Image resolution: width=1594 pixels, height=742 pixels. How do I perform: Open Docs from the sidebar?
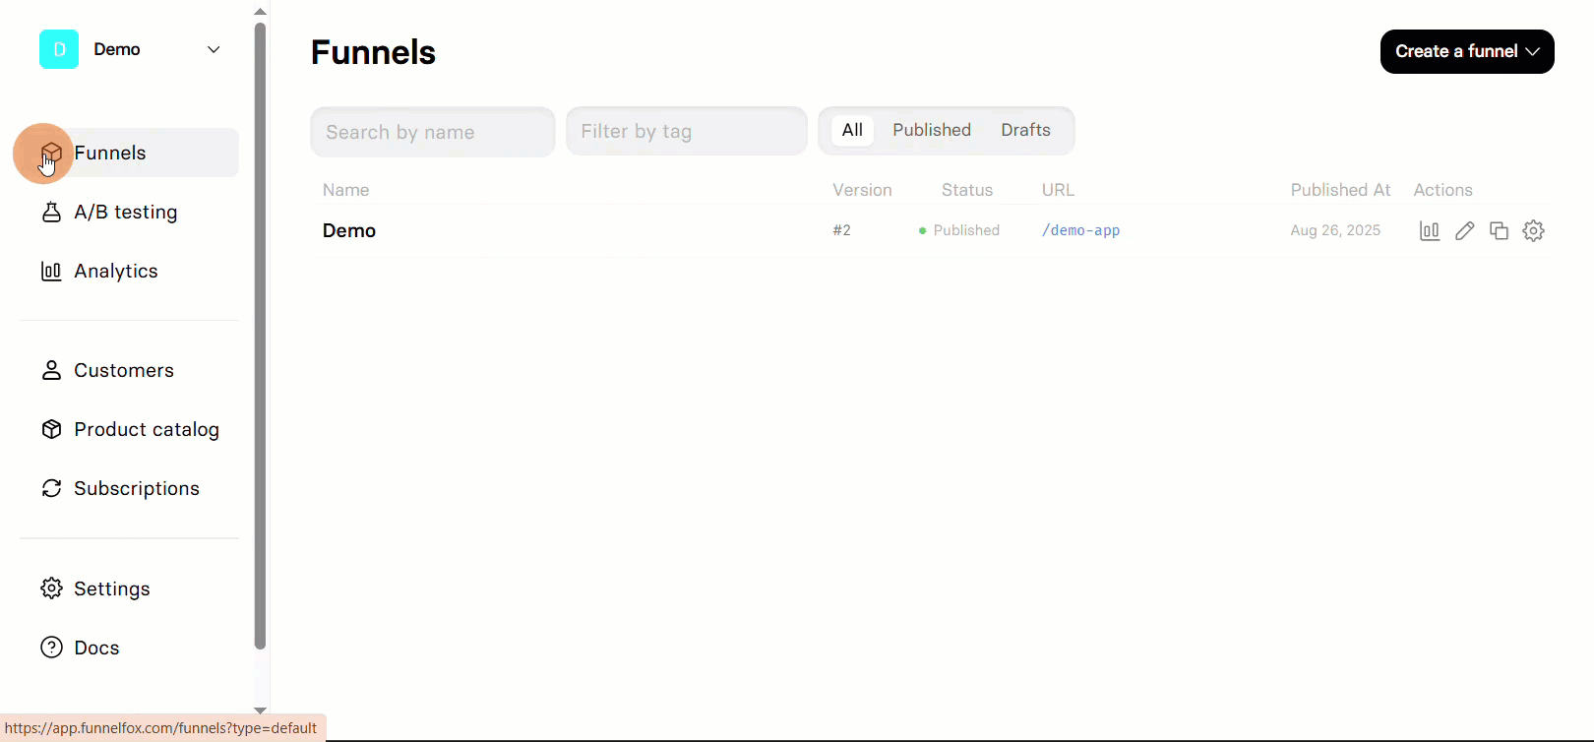click(96, 648)
